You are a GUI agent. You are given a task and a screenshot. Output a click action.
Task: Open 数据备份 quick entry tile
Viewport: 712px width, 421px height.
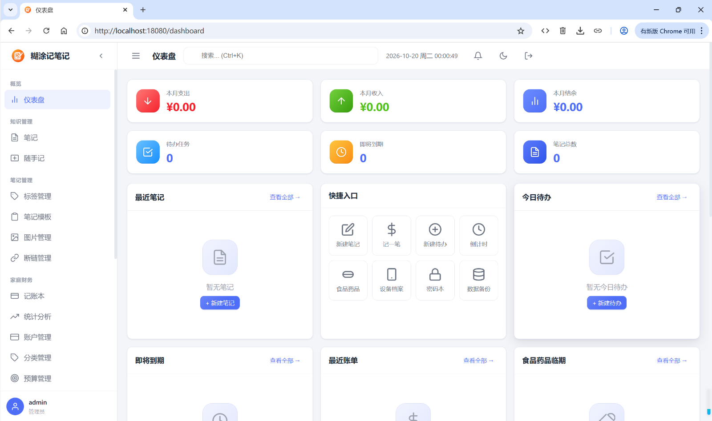[x=479, y=281]
